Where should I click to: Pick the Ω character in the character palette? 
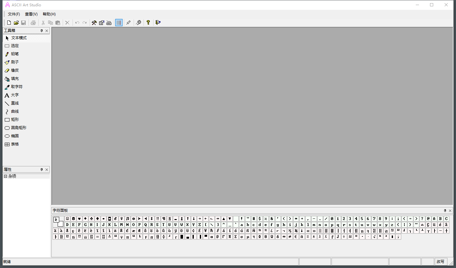point(272,237)
